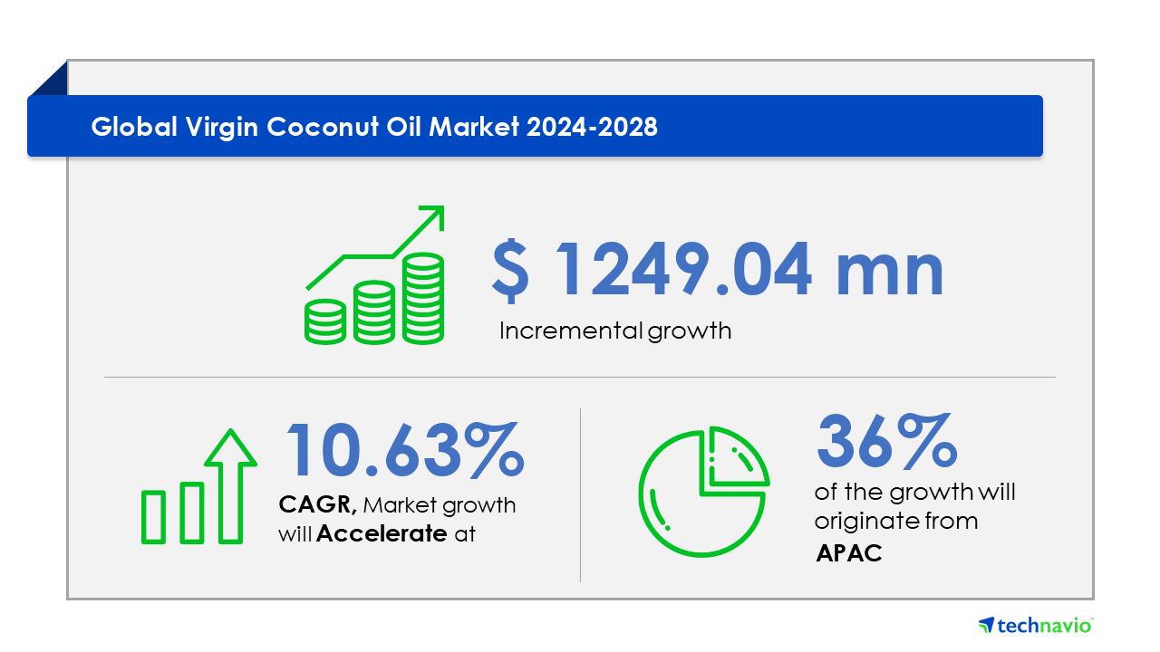The height and width of the screenshot is (652, 1160).
Task: Click the '10.63%' value
Action: pos(406,448)
